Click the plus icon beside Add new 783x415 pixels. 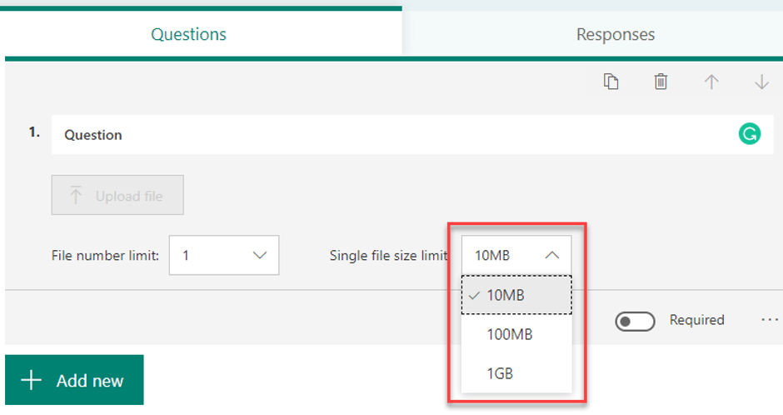pyautogui.click(x=31, y=381)
